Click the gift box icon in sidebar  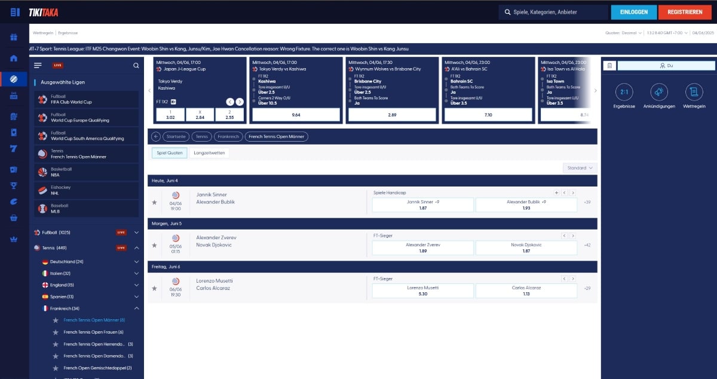click(x=14, y=38)
